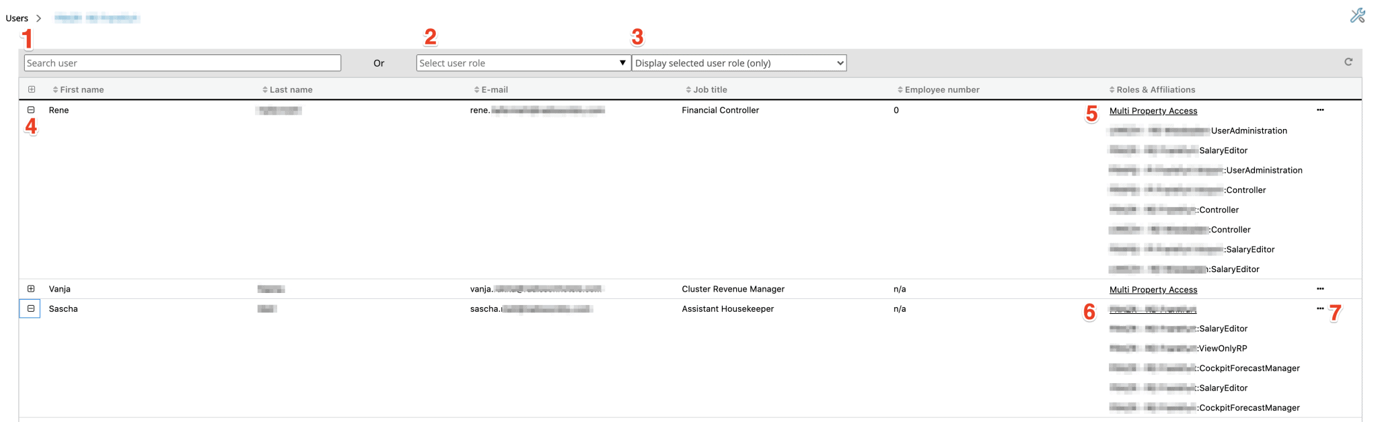Expand all rows using header plus icon
1378x422 pixels.
point(32,89)
